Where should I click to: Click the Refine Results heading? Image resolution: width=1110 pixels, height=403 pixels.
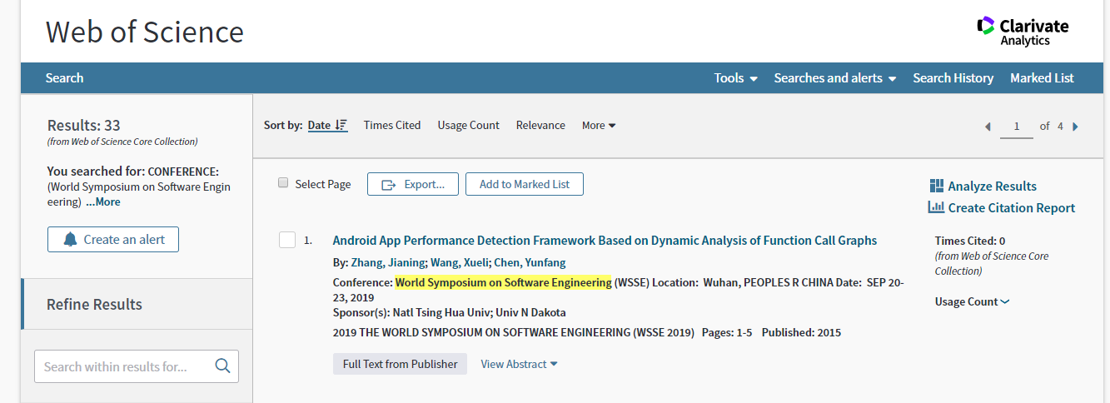94,304
